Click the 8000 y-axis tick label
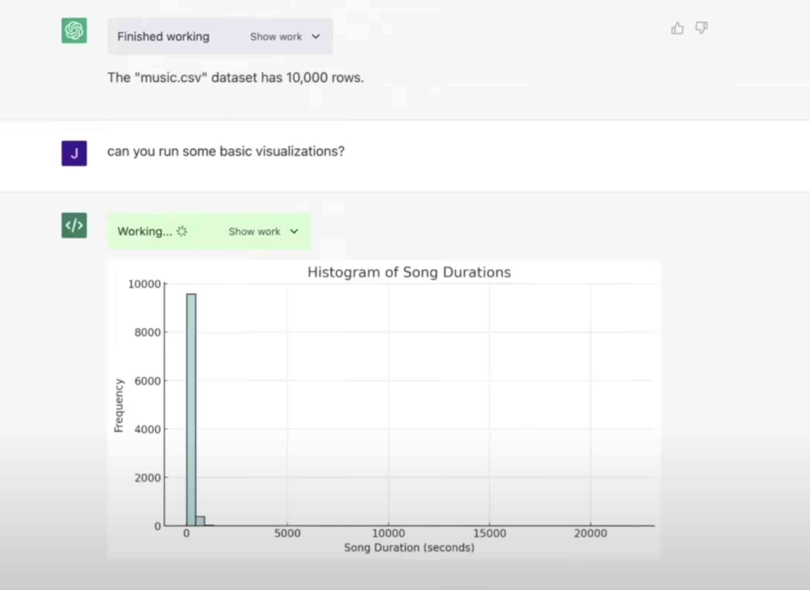810x590 pixels. [x=148, y=333]
